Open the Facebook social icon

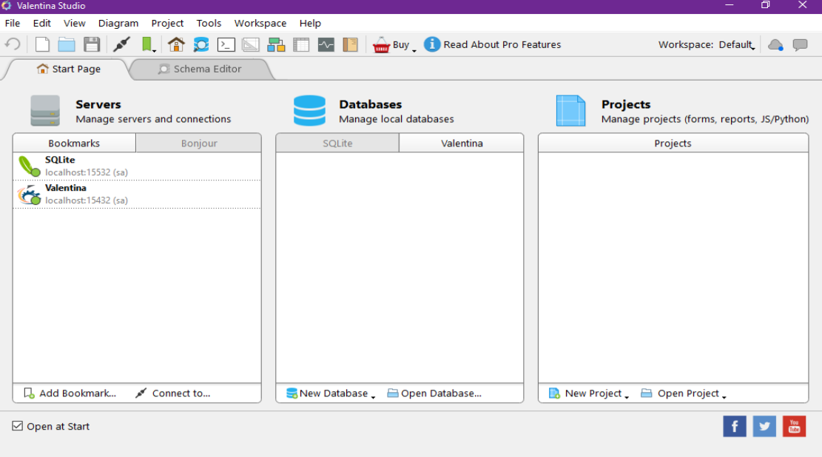[x=735, y=426]
